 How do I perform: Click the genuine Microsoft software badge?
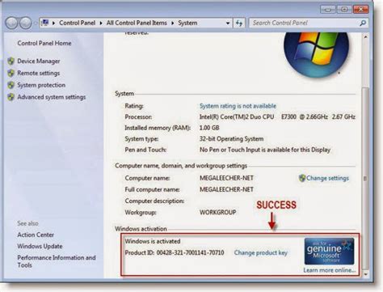(x=329, y=251)
